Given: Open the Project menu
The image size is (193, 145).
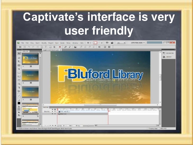Looking at the screenshot, I should pos(51,43).
